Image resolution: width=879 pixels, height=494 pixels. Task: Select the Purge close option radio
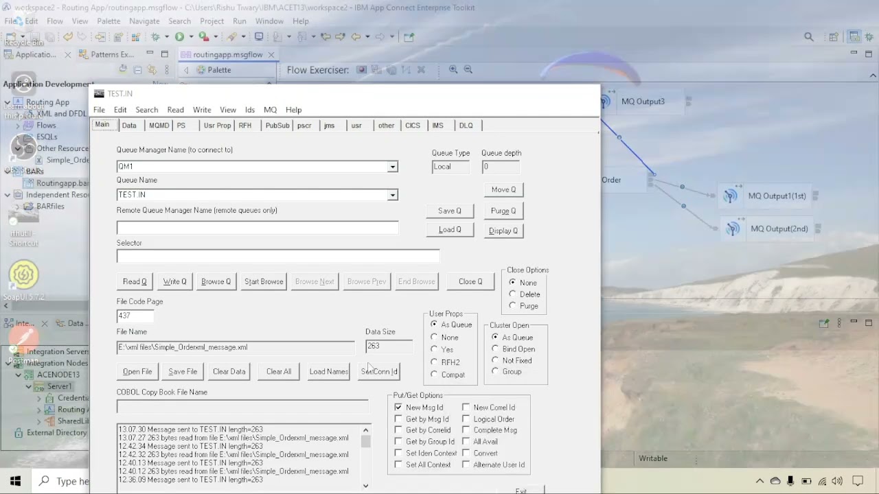point(512,306)
